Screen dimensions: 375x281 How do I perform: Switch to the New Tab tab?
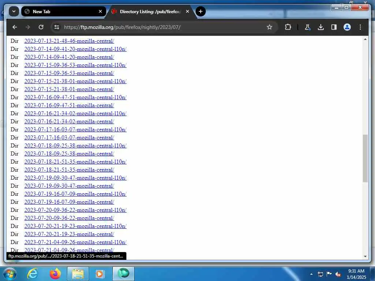tap(63, 11)
